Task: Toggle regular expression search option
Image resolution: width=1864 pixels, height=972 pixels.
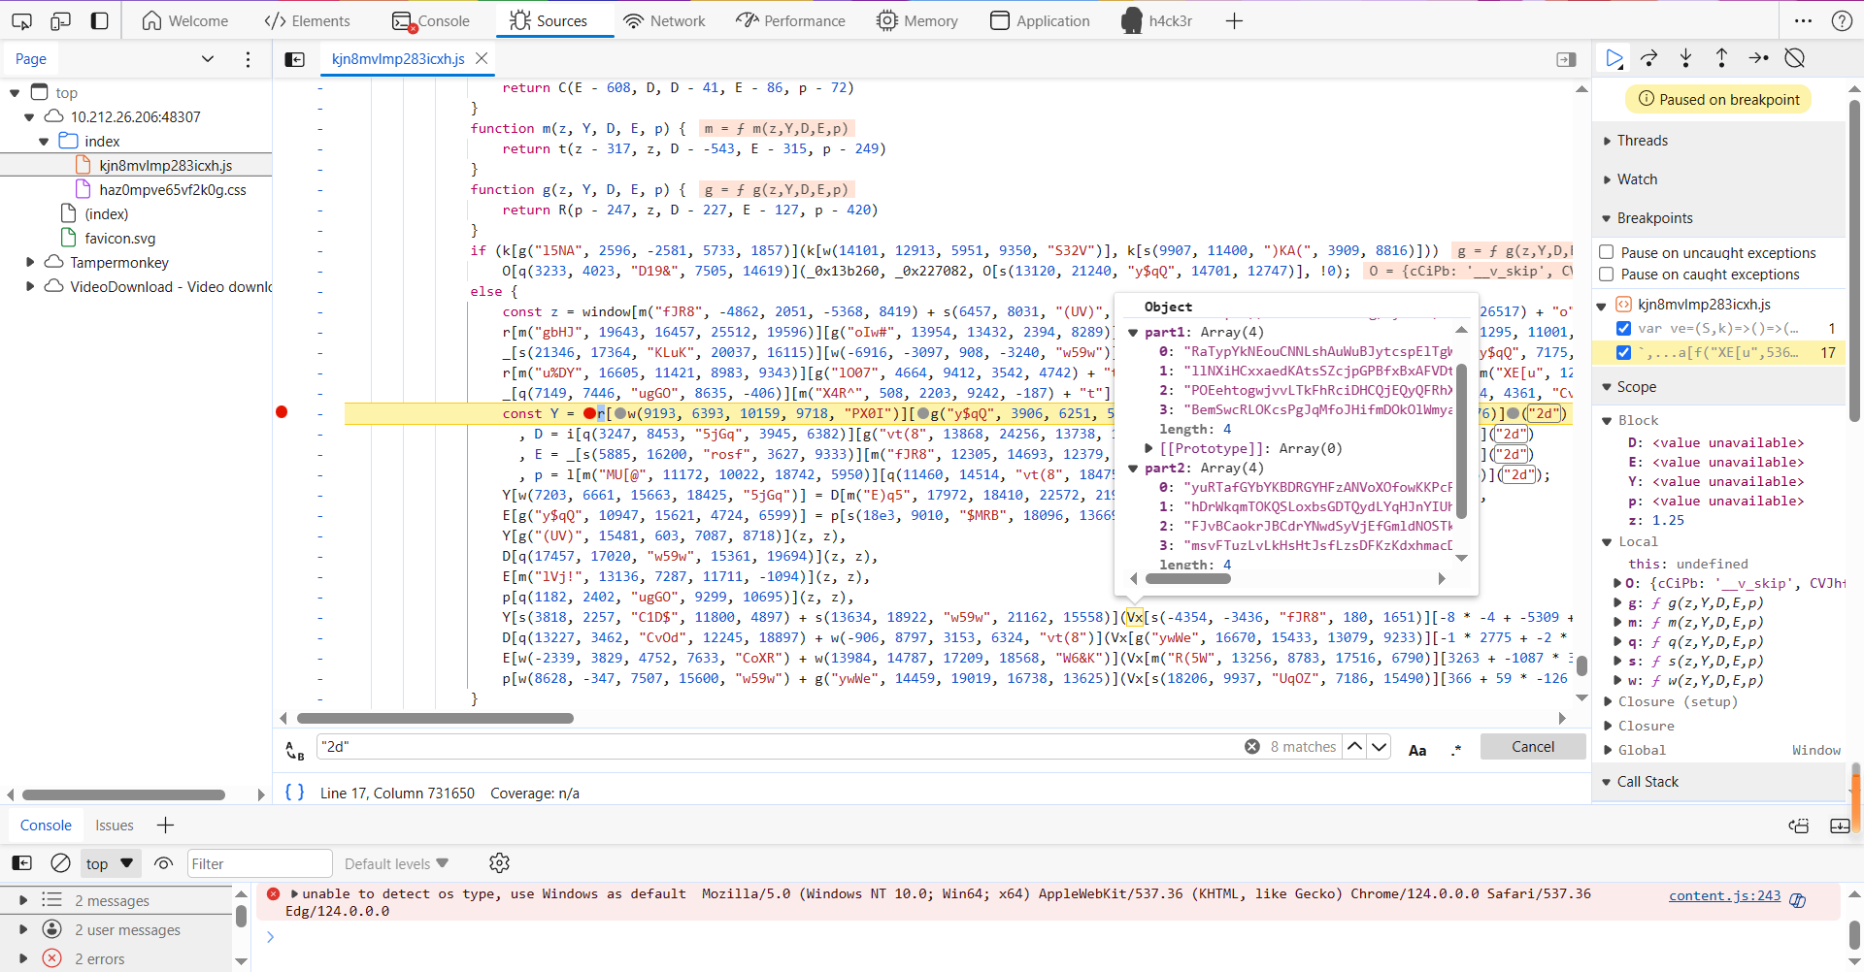Action: 1456,749
